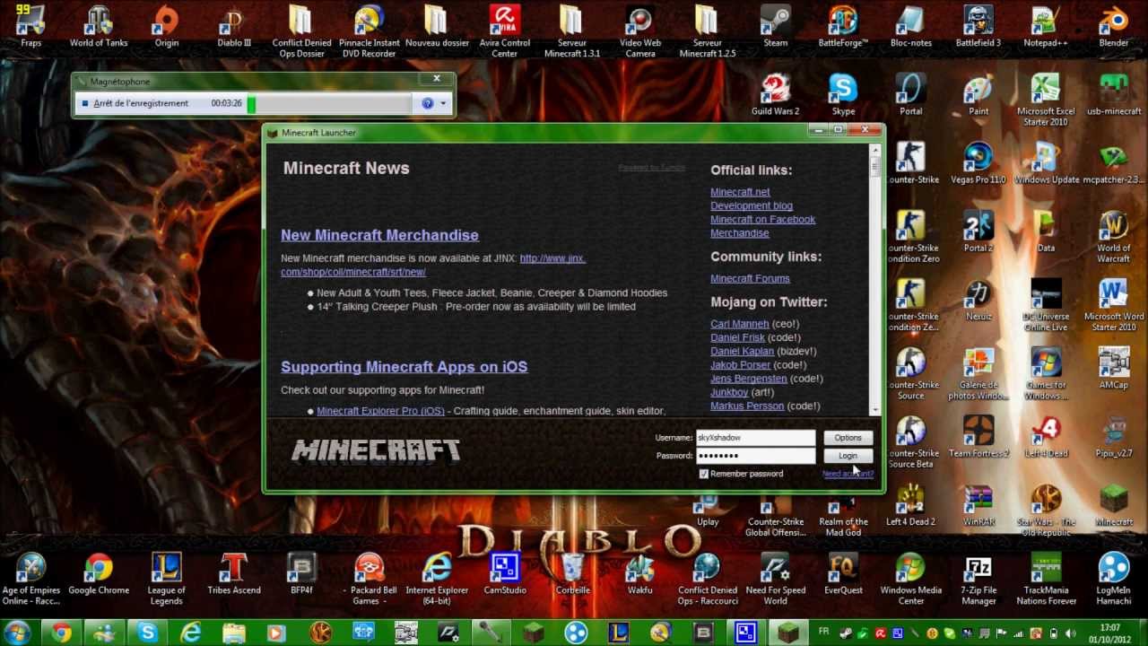Screen dimensions: 1148x646
Task: Launch Portal desktop shortcut
Action: (911, 94)
